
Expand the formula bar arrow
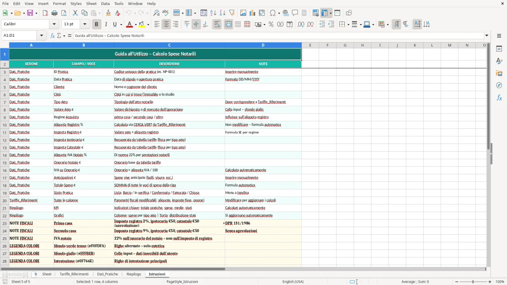coord(487,35)
